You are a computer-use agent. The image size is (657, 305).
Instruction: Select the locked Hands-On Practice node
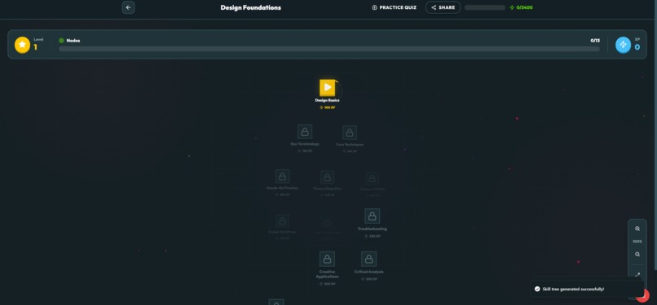point(282,176)
